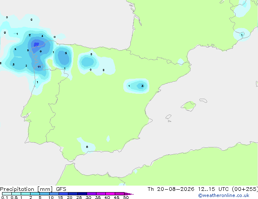Click the 0.5–1 mm legend color box
Image resolution: width=258 pixels, height=199 pixels.
[16, 194]
